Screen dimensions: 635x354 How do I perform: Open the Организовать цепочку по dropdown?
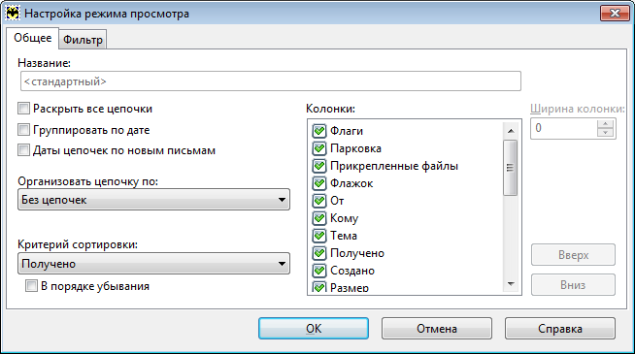pos(153,200)
